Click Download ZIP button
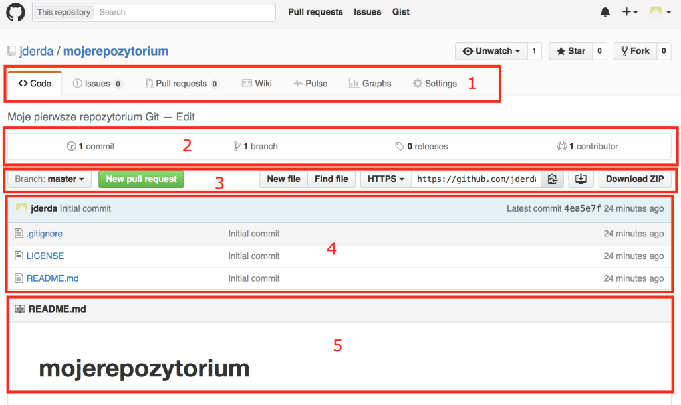 point(634,179)
